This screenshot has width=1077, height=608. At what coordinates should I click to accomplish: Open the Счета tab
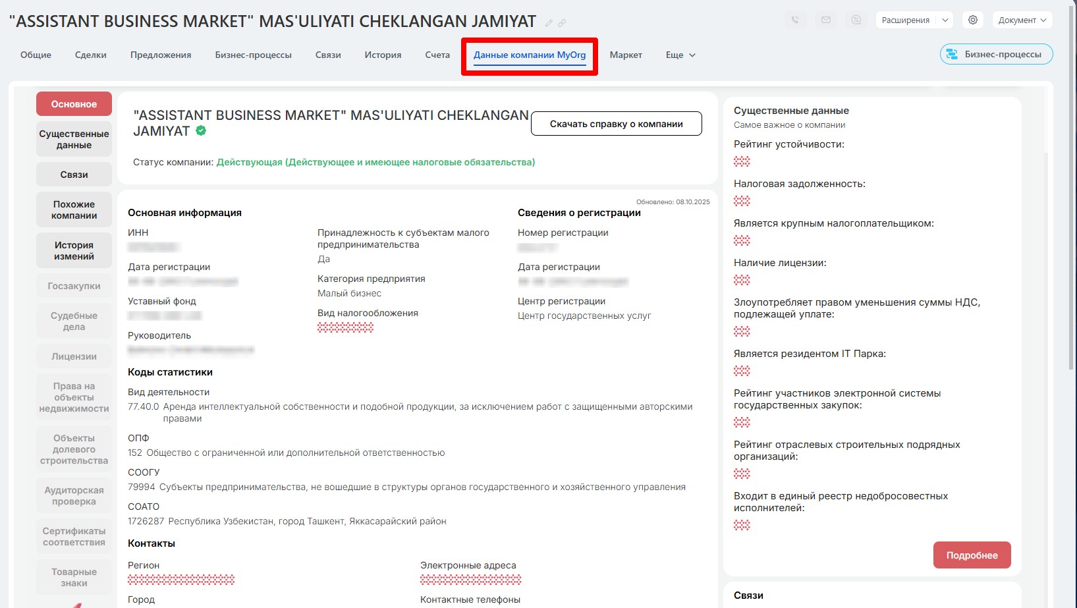point(437,55)
